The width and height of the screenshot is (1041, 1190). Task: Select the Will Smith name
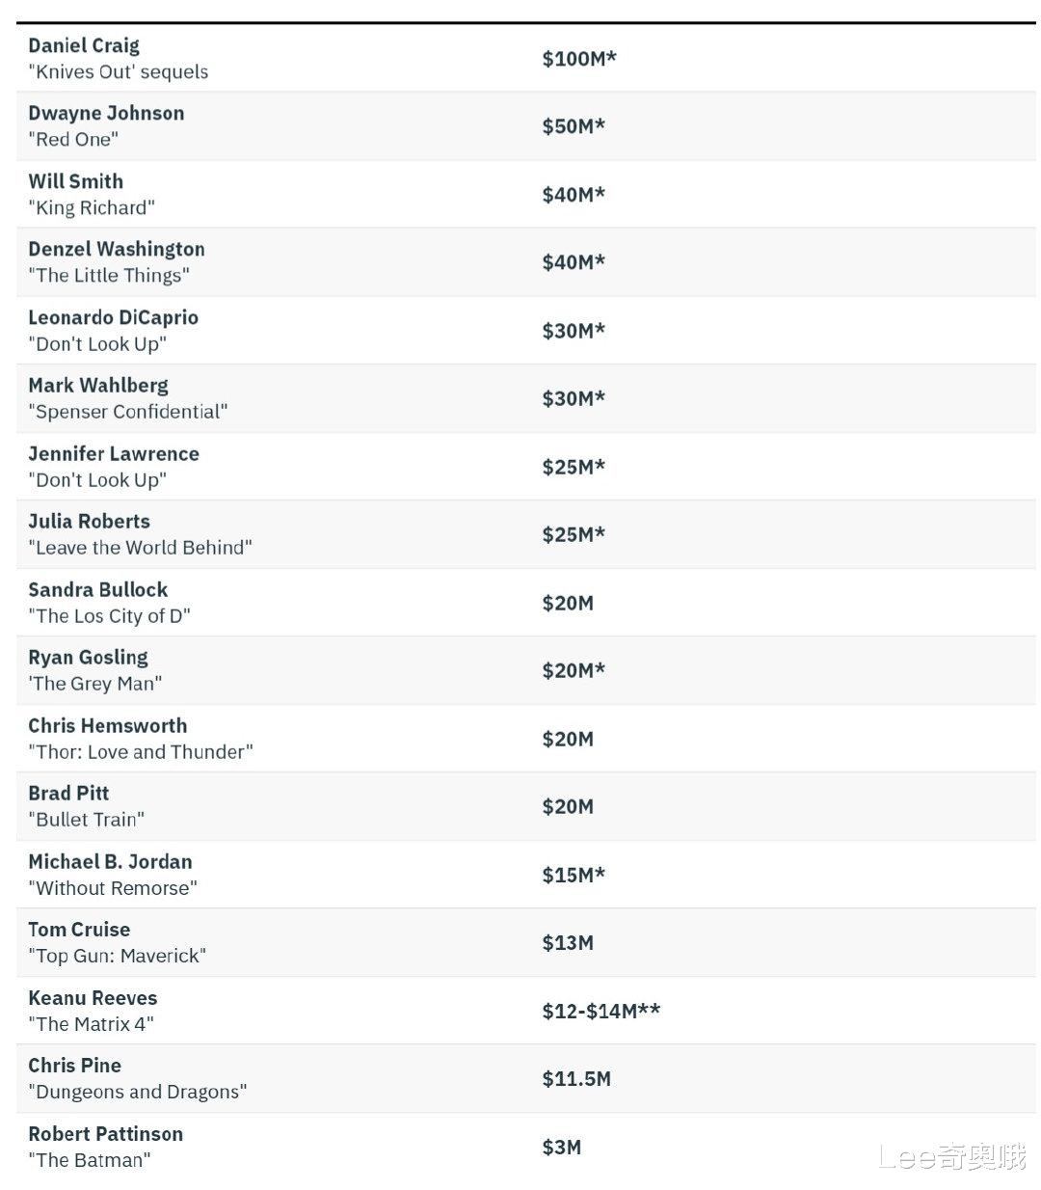[x=75, y=181]
